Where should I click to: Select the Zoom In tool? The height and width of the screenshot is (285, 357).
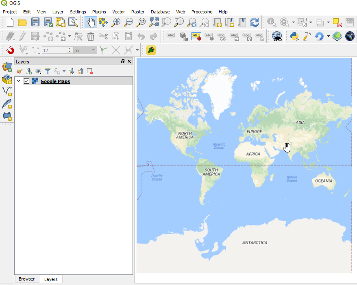[116, 23]
